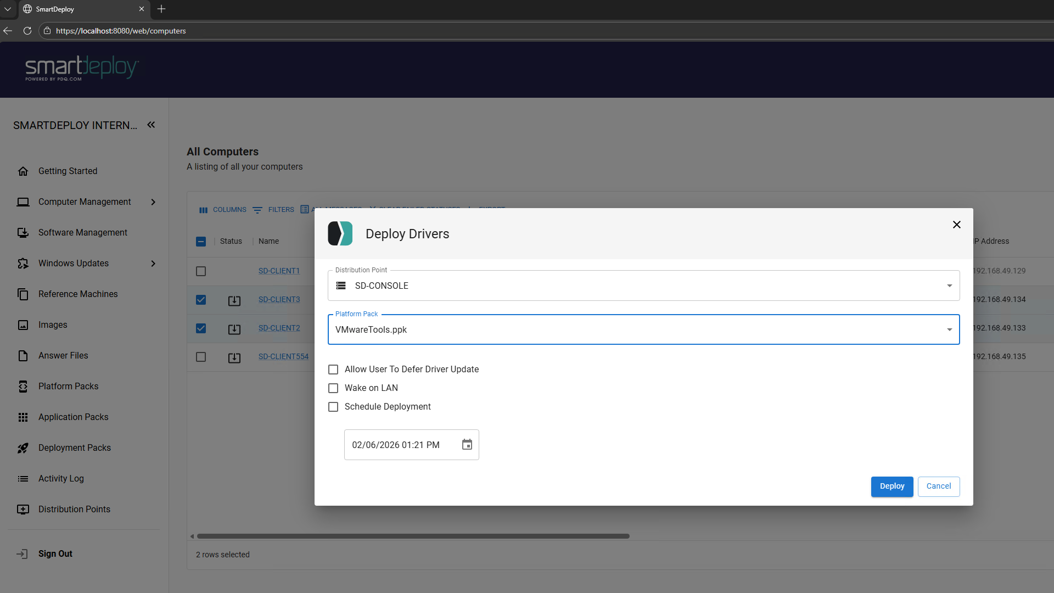Click the Application Packs grid icon
This screenshot has height=593, width=1054.
click(x=23, y=417)
